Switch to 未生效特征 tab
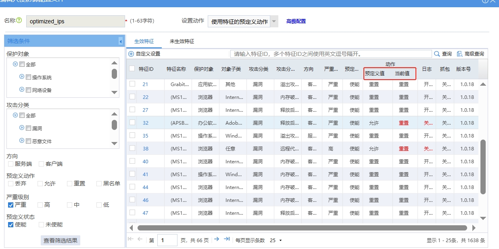The image size is (499, 249). [x=182, y=41]
